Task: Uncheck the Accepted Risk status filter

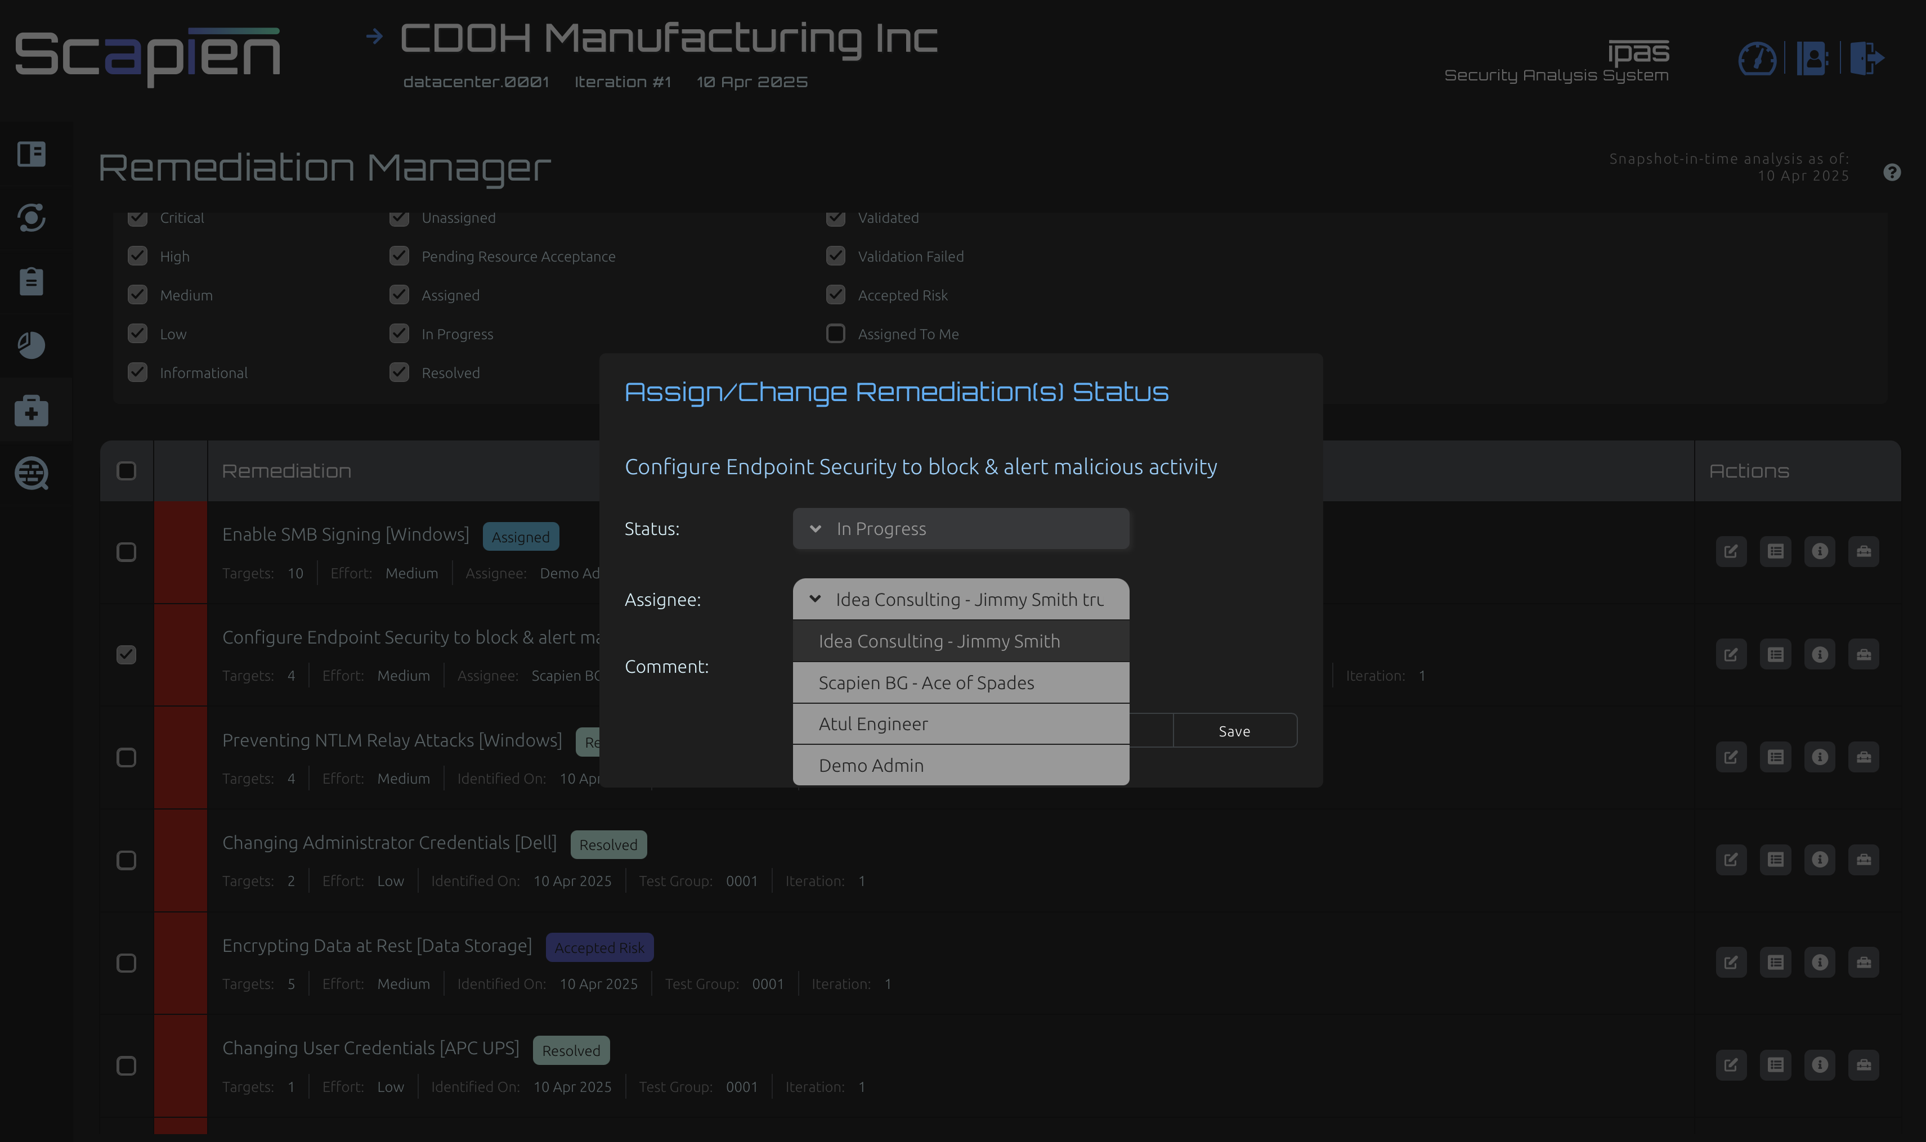Action: point(835,295)
